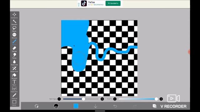Click the brush thickness slider handle

[x=83, y=99]
